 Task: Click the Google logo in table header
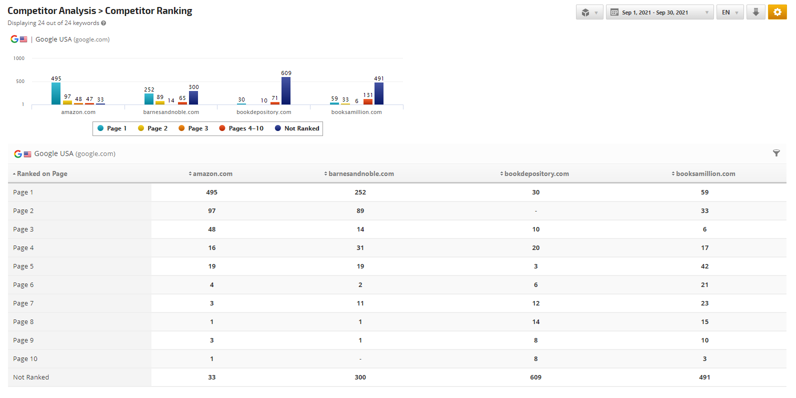[18, 154]
